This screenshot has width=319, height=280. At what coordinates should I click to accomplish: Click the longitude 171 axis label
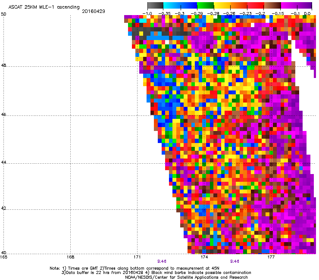pyautogui.click(x=137, y=257)
